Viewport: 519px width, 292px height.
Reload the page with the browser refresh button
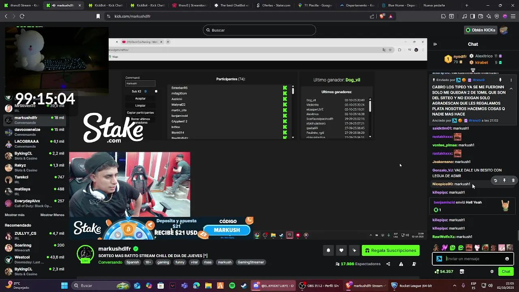coord(22,16)
